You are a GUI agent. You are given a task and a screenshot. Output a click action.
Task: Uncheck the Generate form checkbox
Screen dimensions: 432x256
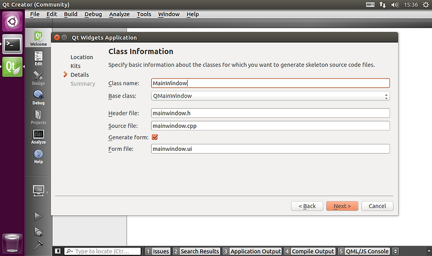coord(155,137)
